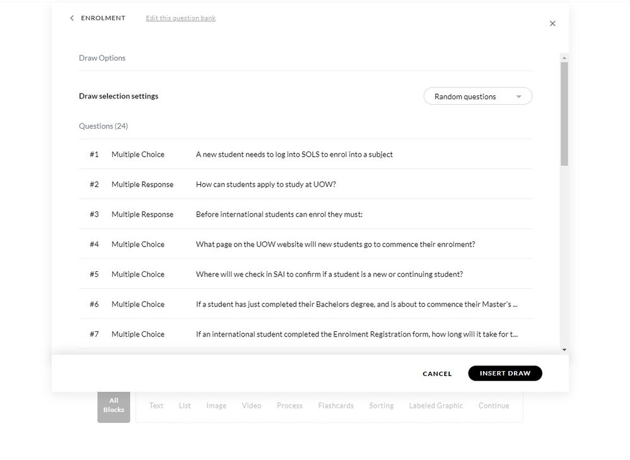630x460 pixels.
Task: Select question #6 about Bachelors degree
Action: (356, 304)
